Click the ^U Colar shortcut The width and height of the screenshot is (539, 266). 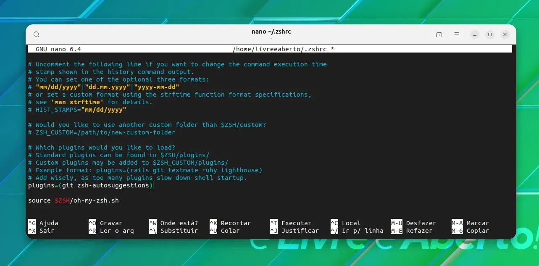tap(225, 231)
